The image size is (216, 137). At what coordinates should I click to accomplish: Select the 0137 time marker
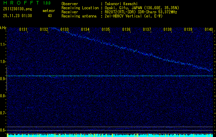coord(147,29)
